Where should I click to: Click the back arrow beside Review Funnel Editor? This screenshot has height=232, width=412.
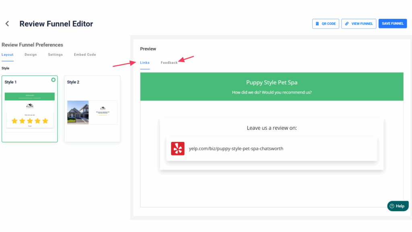(7, 24)
